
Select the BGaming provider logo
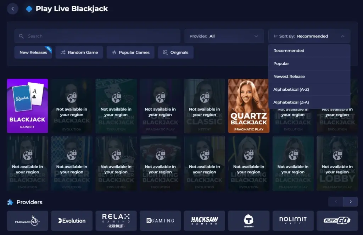tap(160, 221)
